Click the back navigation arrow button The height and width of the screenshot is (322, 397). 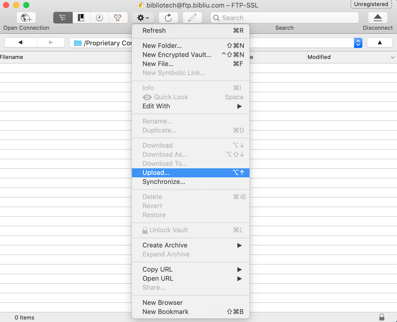click(21, 43)
